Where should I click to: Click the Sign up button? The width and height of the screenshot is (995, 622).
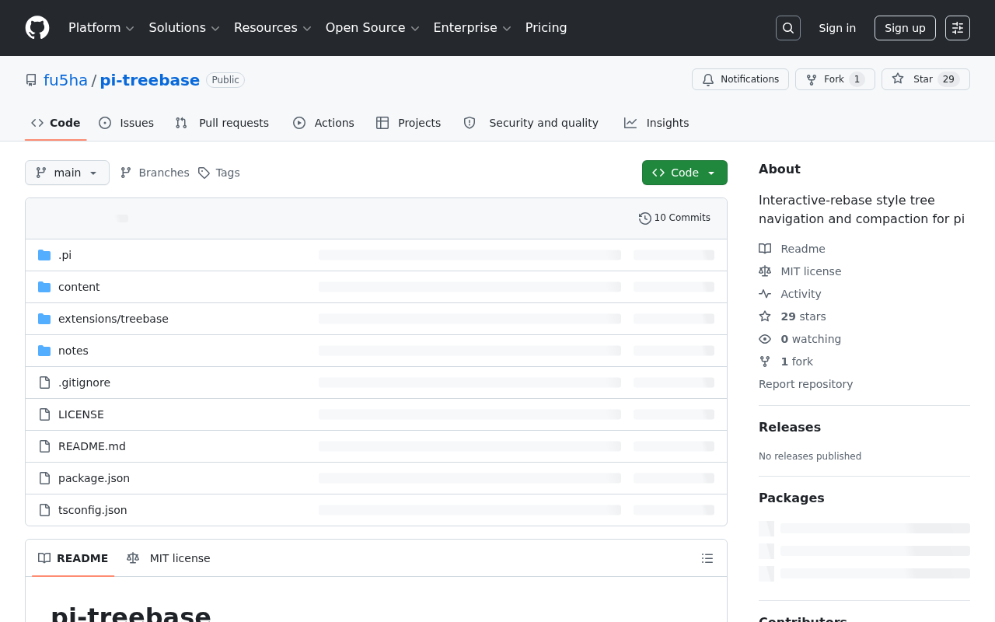905,28
